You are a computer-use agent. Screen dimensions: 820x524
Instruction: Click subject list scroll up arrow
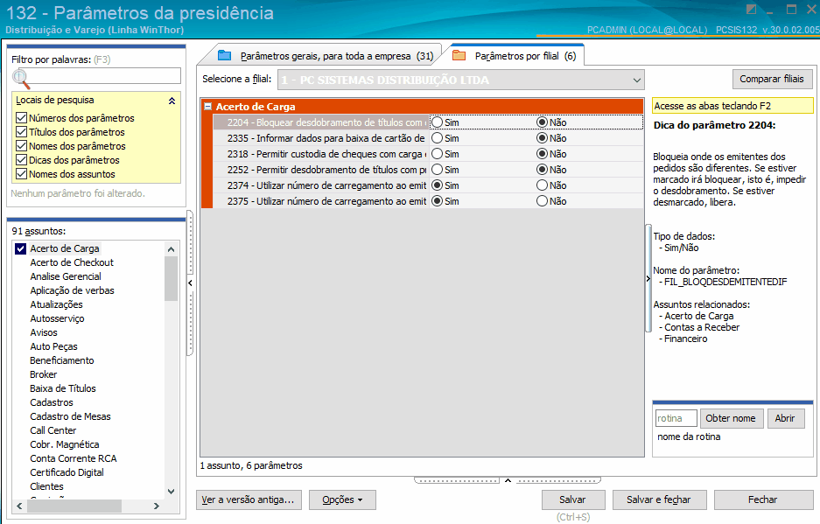coord(171,249)
